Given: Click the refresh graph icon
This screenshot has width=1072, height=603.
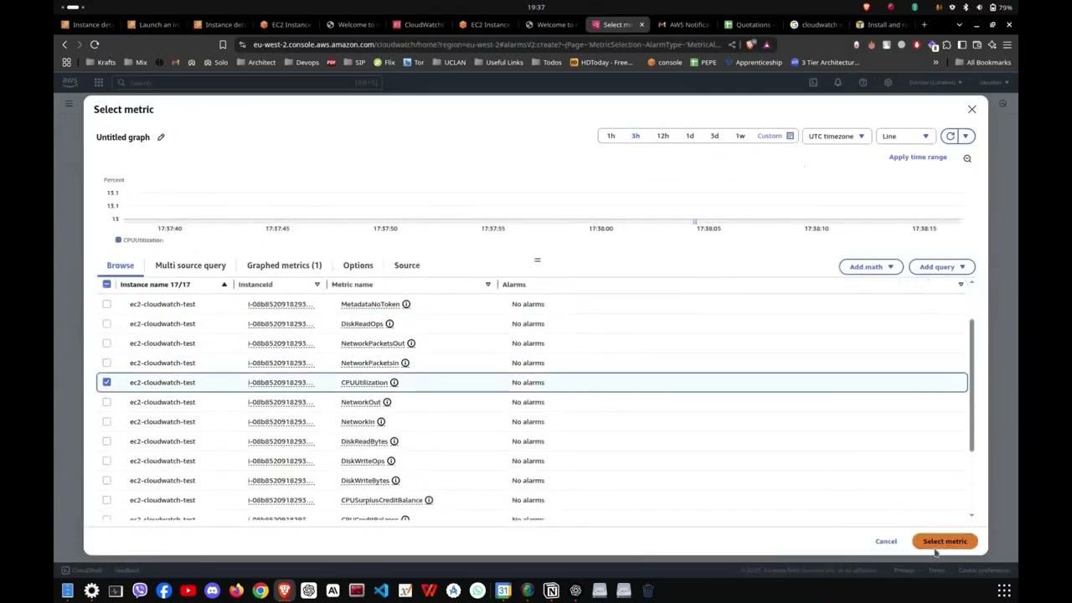Looking at the screenshot, I should [x=950, y=136].
